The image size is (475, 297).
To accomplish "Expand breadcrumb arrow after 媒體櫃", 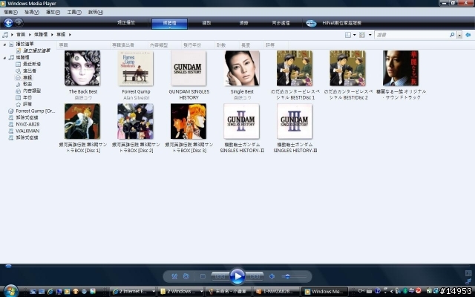I will [x=52, y=35].
